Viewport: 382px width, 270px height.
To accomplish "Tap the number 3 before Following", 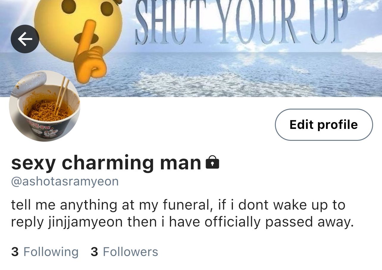I will 15,252.
